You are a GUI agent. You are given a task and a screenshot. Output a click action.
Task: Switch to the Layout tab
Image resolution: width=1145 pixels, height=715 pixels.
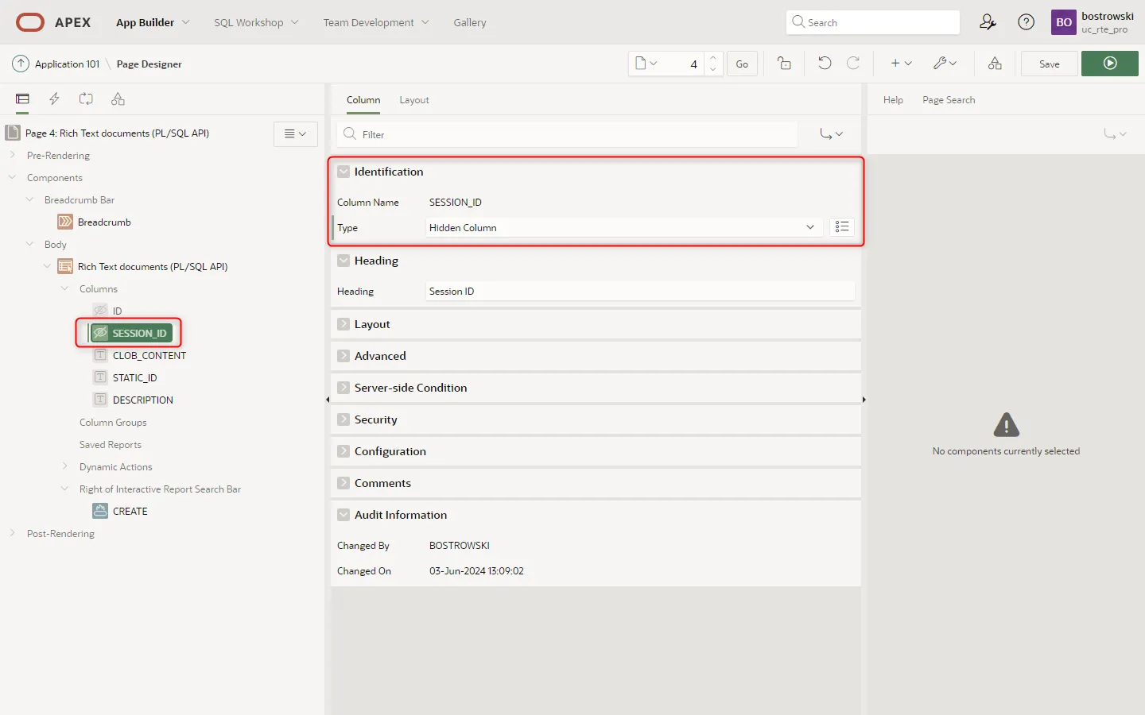click(x=413, y=100)
